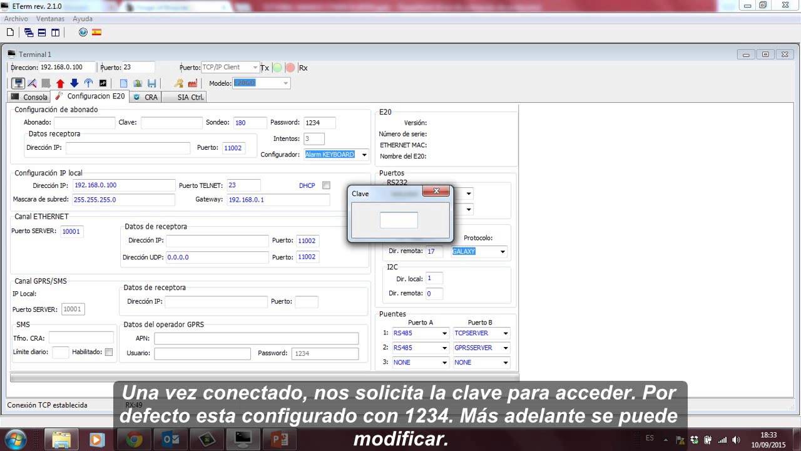Screen dimensions: 801x451
Task: Click the grayed-out stop icon
Action: pyautogui.click(x=46, y=83)
